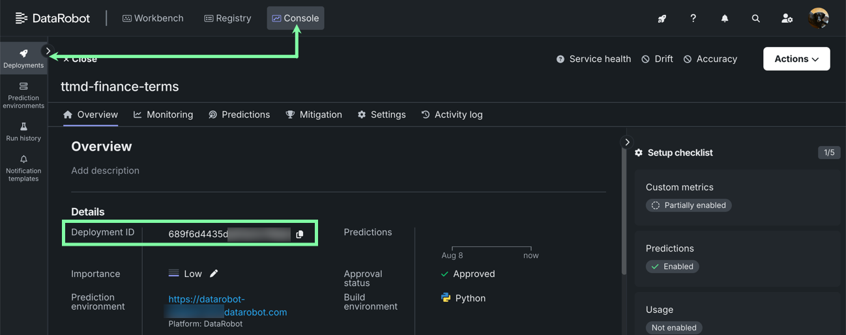Open Notification templates in sidebar

pos(23,168)
